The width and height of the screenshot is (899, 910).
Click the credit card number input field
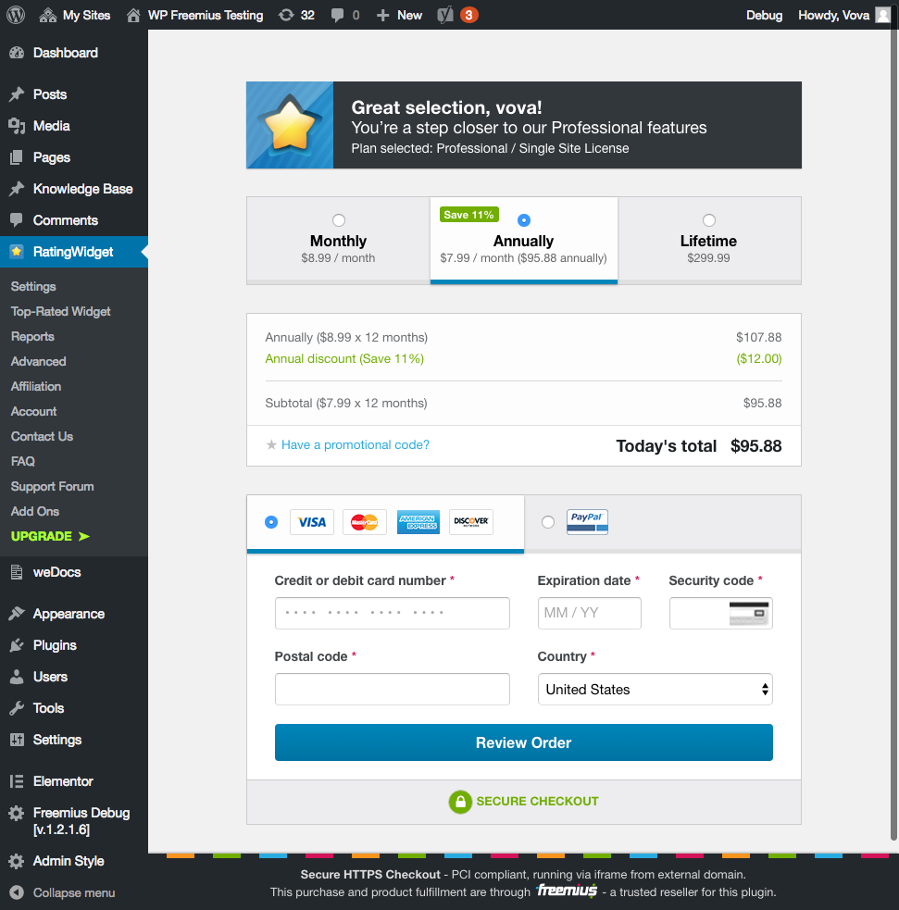coord(392,613)
